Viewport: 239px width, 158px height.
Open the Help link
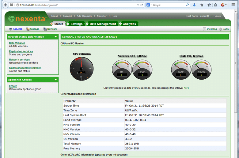(114, 16)
